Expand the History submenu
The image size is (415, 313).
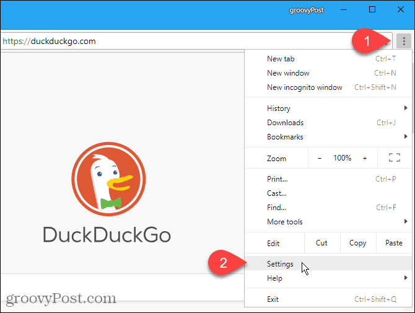coord(328,108)
